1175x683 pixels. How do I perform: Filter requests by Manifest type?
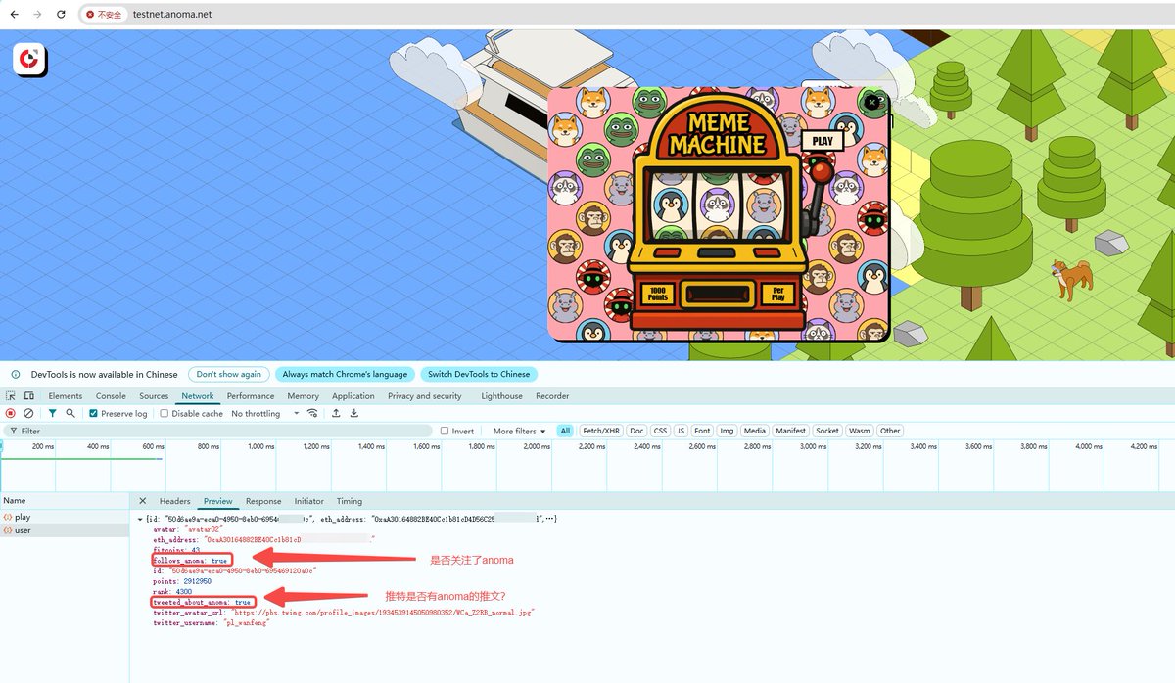(791, 431)
